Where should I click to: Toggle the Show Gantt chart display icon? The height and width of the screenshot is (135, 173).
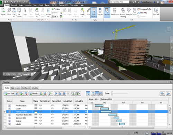tap(88, 94)
